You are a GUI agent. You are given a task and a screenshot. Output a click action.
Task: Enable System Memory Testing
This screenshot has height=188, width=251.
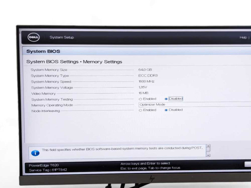(140, 99)
